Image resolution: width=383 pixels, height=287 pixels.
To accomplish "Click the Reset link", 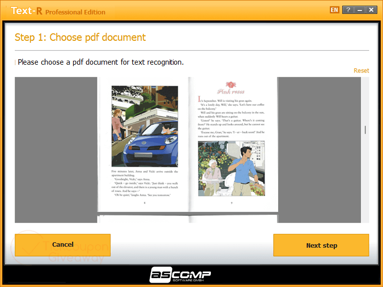I will coord(361,71).
